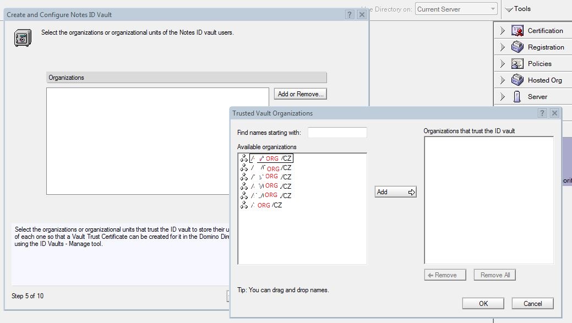Expand the Registration tools section arrow
The height and width of the screenshot is (323, 572).
click(502, 47)
